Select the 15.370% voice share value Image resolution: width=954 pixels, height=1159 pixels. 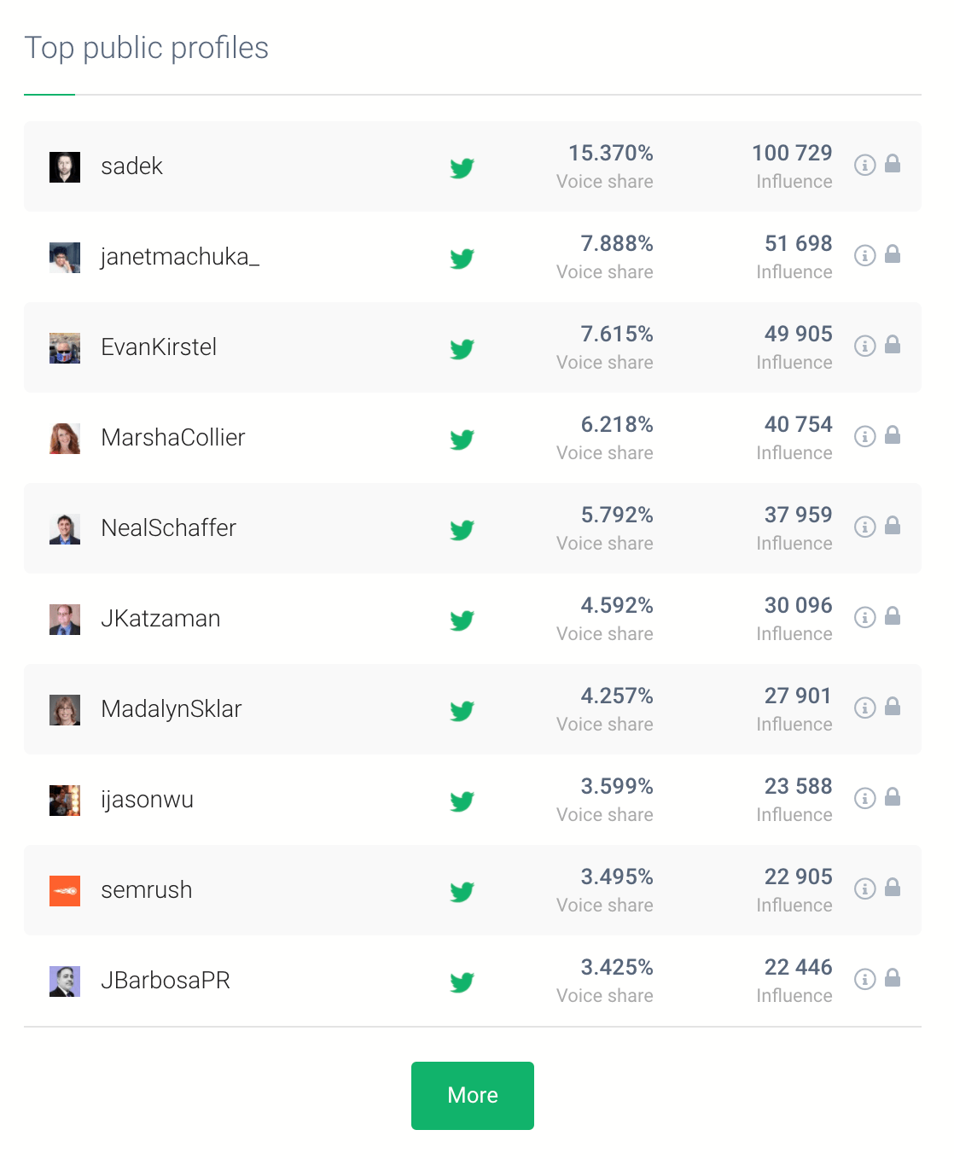[x=611, y=153]
